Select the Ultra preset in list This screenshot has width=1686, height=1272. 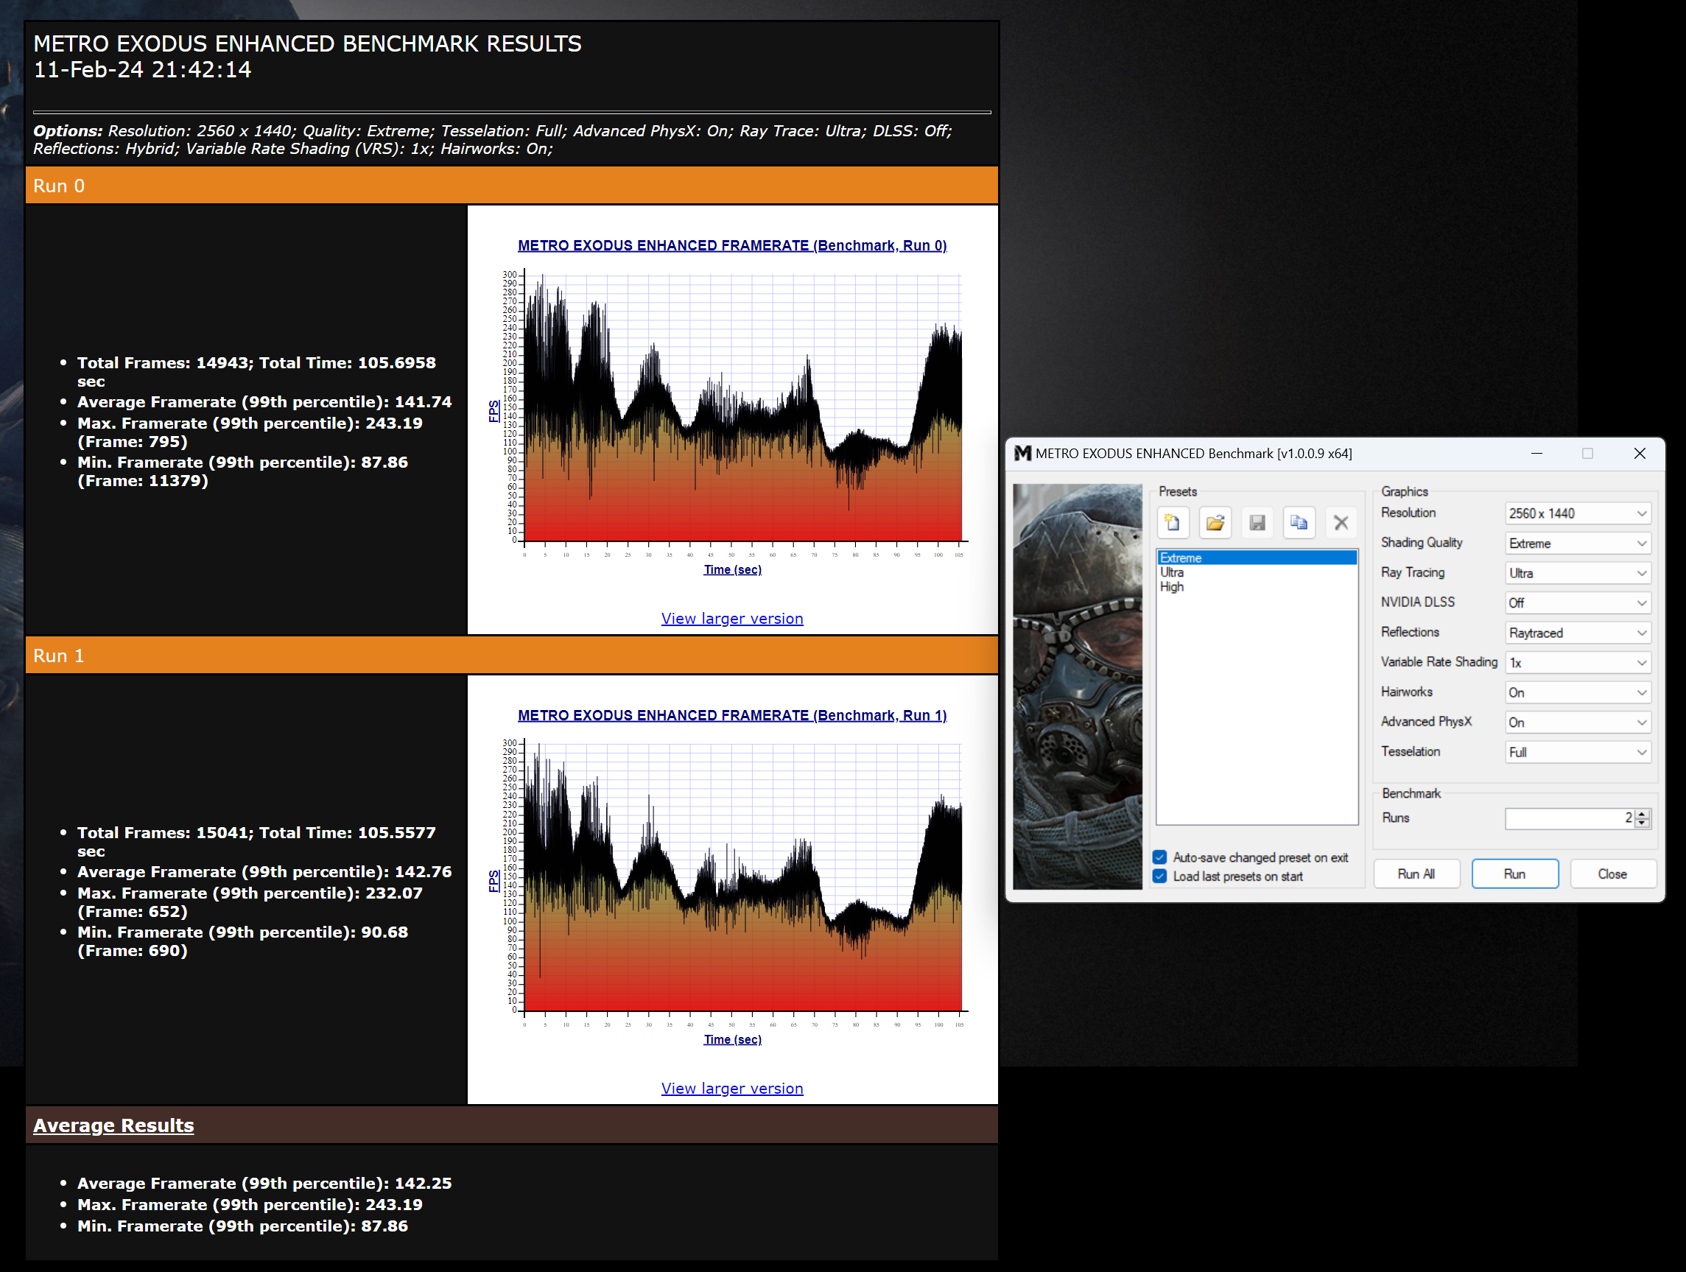pyautogui.click(x=1172, y=572)
